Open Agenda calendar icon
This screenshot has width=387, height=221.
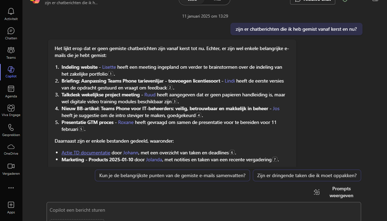click(x=11, y=89)
